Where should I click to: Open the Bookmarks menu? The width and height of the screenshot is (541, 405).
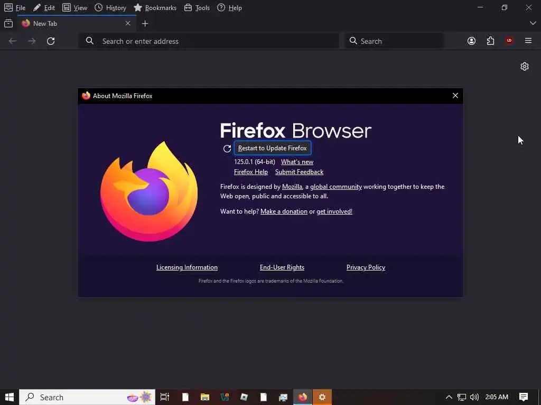155,7
